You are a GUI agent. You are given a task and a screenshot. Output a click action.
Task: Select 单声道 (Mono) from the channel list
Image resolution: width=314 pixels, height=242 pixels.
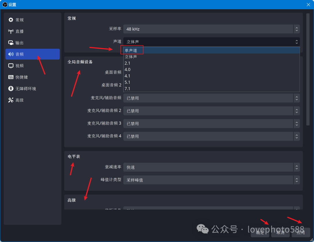pos(131,50)
